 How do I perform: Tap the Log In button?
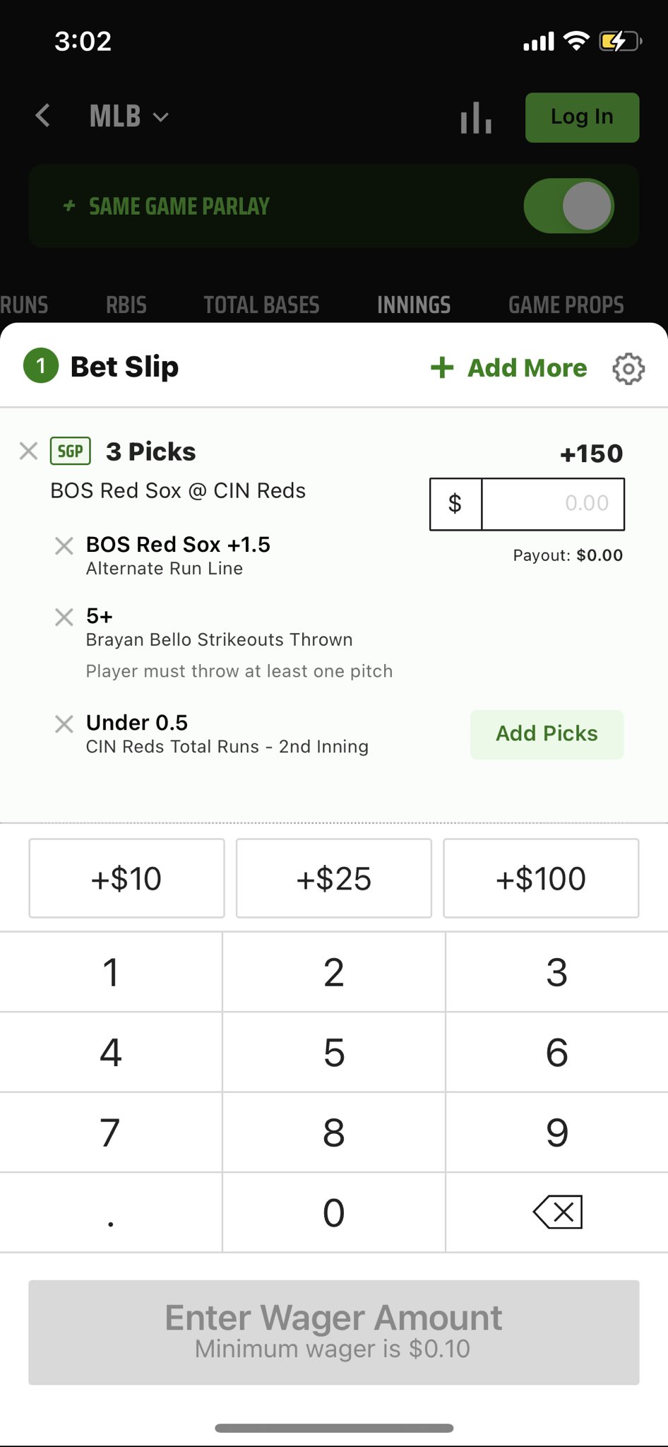582,117
